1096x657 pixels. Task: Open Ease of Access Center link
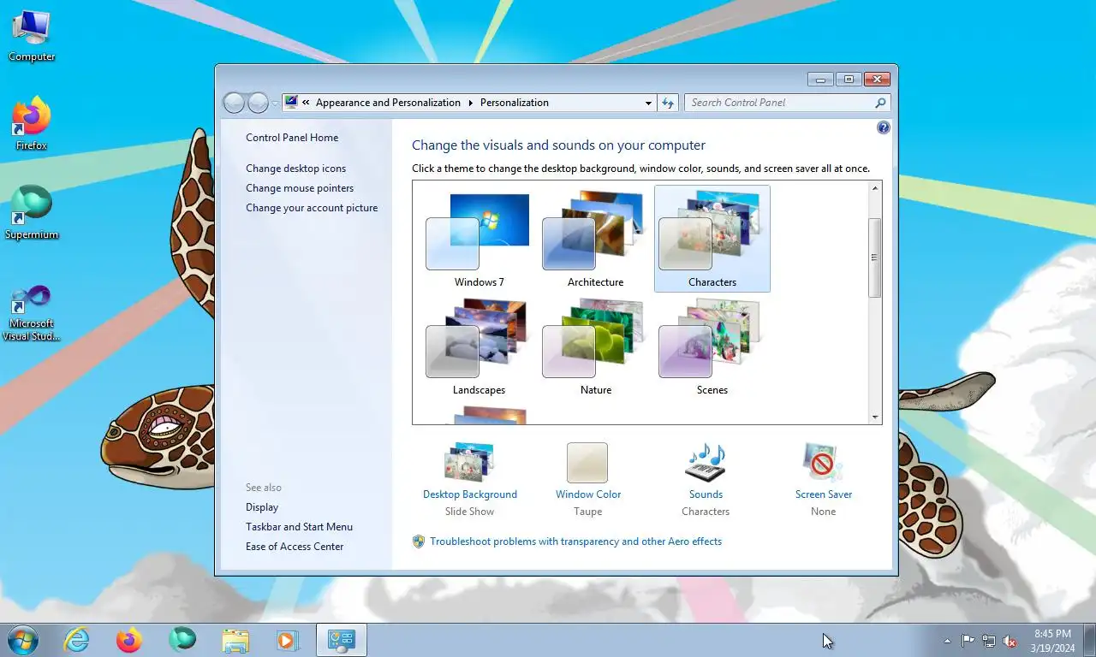pos(295,547)
